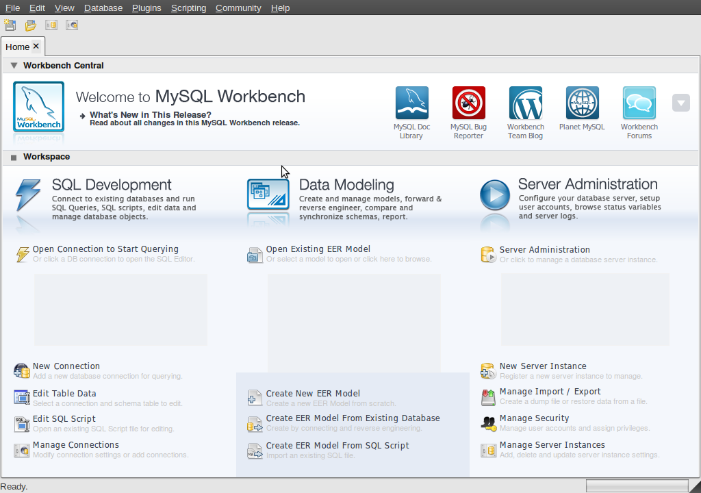Click the Ready status bar text
Screen dimensions: 701x493
pos(14,487)
